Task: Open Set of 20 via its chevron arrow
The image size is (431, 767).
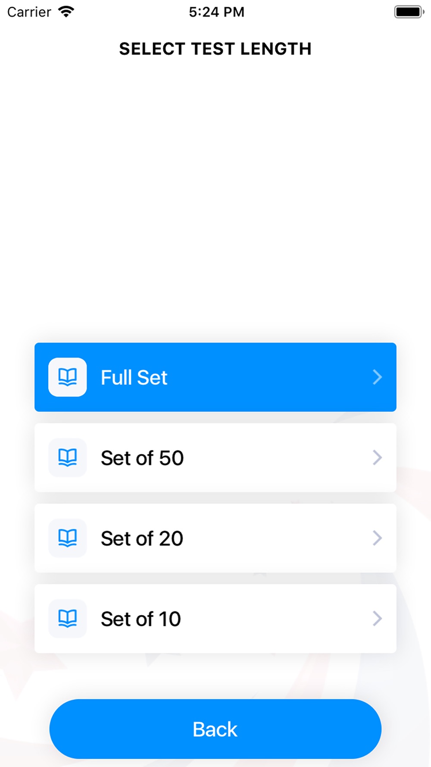Action: point(377,538)
